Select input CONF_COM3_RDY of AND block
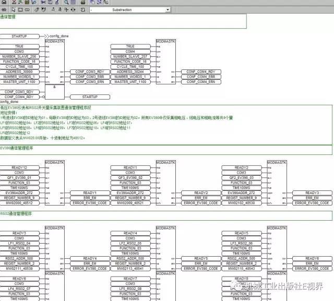Image resolution: width=334 pixels, height=301 pixels. (x=19, y=92)
